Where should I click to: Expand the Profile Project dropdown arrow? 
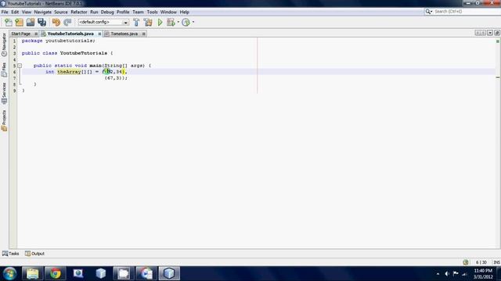pos(193,23)
